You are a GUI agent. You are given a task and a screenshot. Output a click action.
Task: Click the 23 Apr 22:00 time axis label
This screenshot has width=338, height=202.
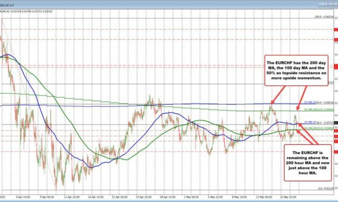pyautogui.click(x=144, y=197)
